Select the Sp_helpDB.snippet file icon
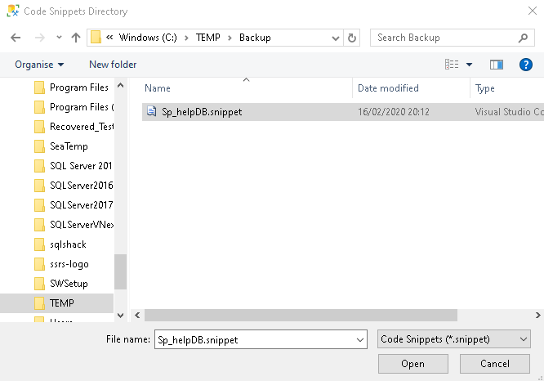The height and width of the screenshot is (381, 544). 151,112
